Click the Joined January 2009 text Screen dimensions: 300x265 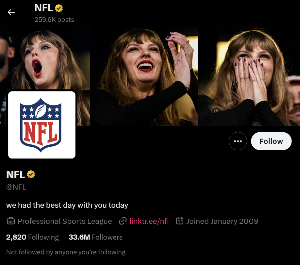(x=222, y=221)
